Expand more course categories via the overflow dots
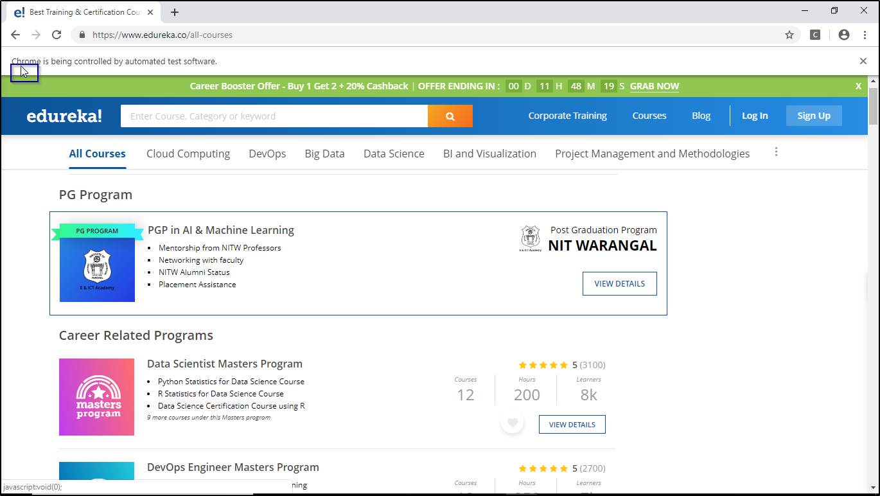The width and height of the screenshot is (880, 496). (x=776, y=152)
